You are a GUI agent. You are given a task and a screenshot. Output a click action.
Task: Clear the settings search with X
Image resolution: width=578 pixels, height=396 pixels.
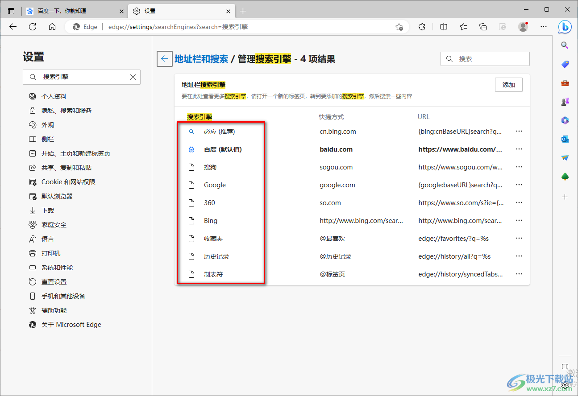pos(133,77)
